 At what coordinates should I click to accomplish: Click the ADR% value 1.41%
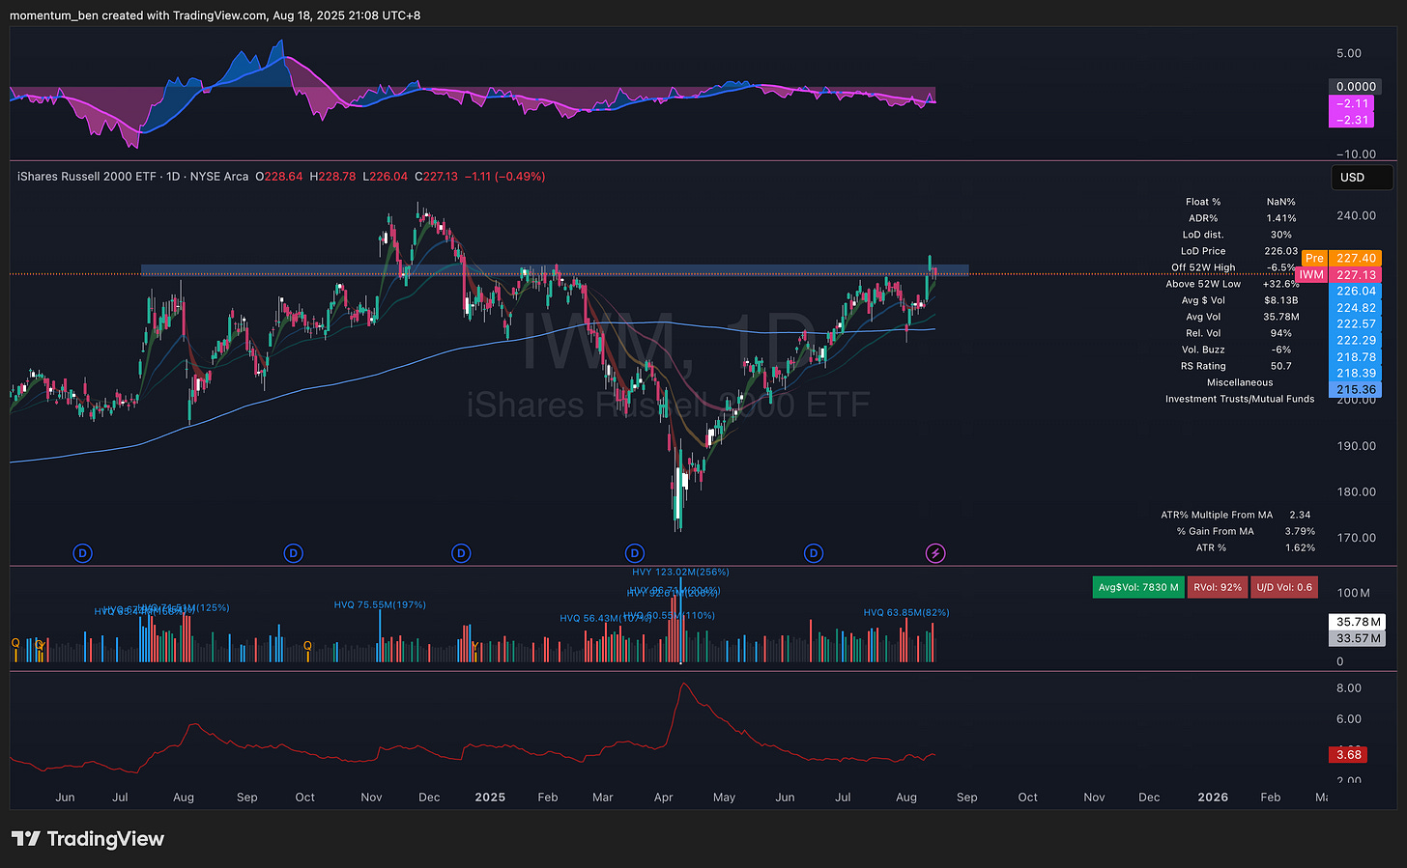pos(1280,218)
